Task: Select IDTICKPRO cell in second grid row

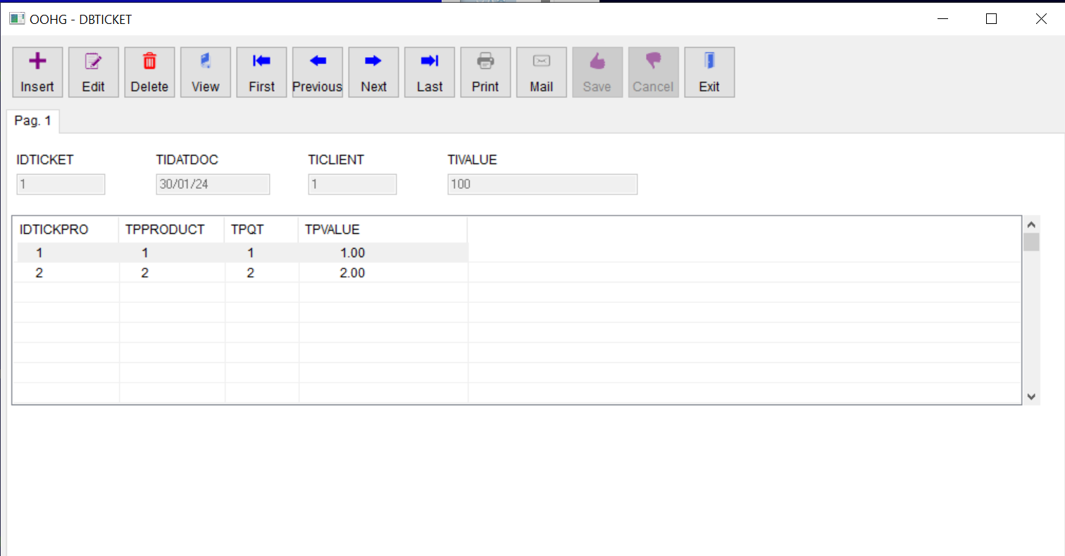Action: point(67,273)
